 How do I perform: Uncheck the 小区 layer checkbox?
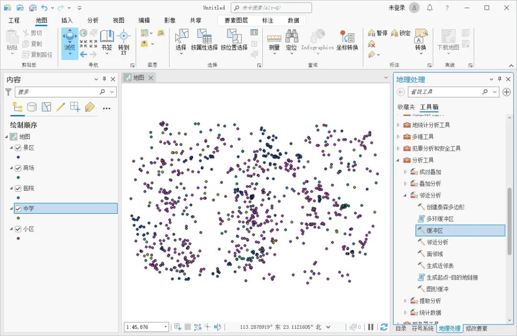18,229
